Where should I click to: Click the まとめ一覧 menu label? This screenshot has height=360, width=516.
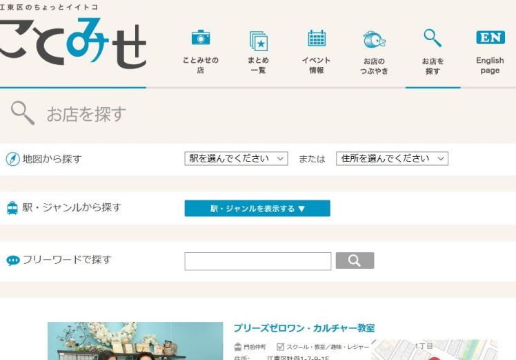[259, 65]
